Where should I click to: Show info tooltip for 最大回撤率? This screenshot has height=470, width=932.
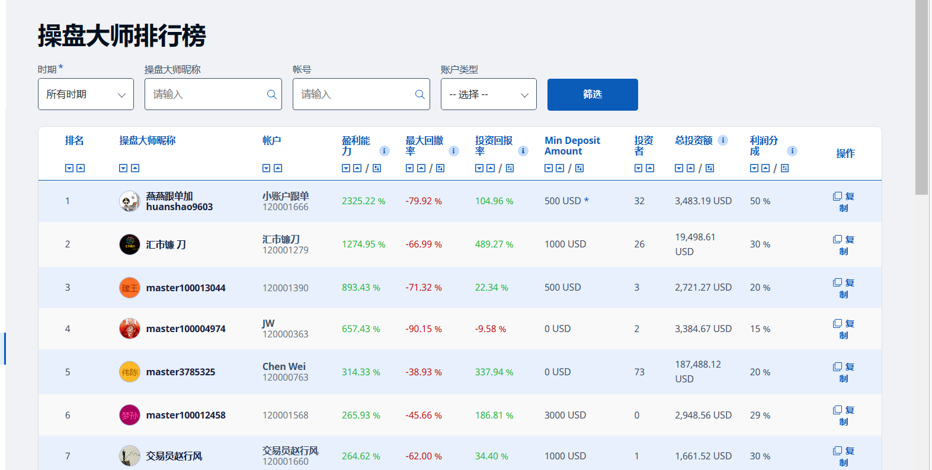454,151
